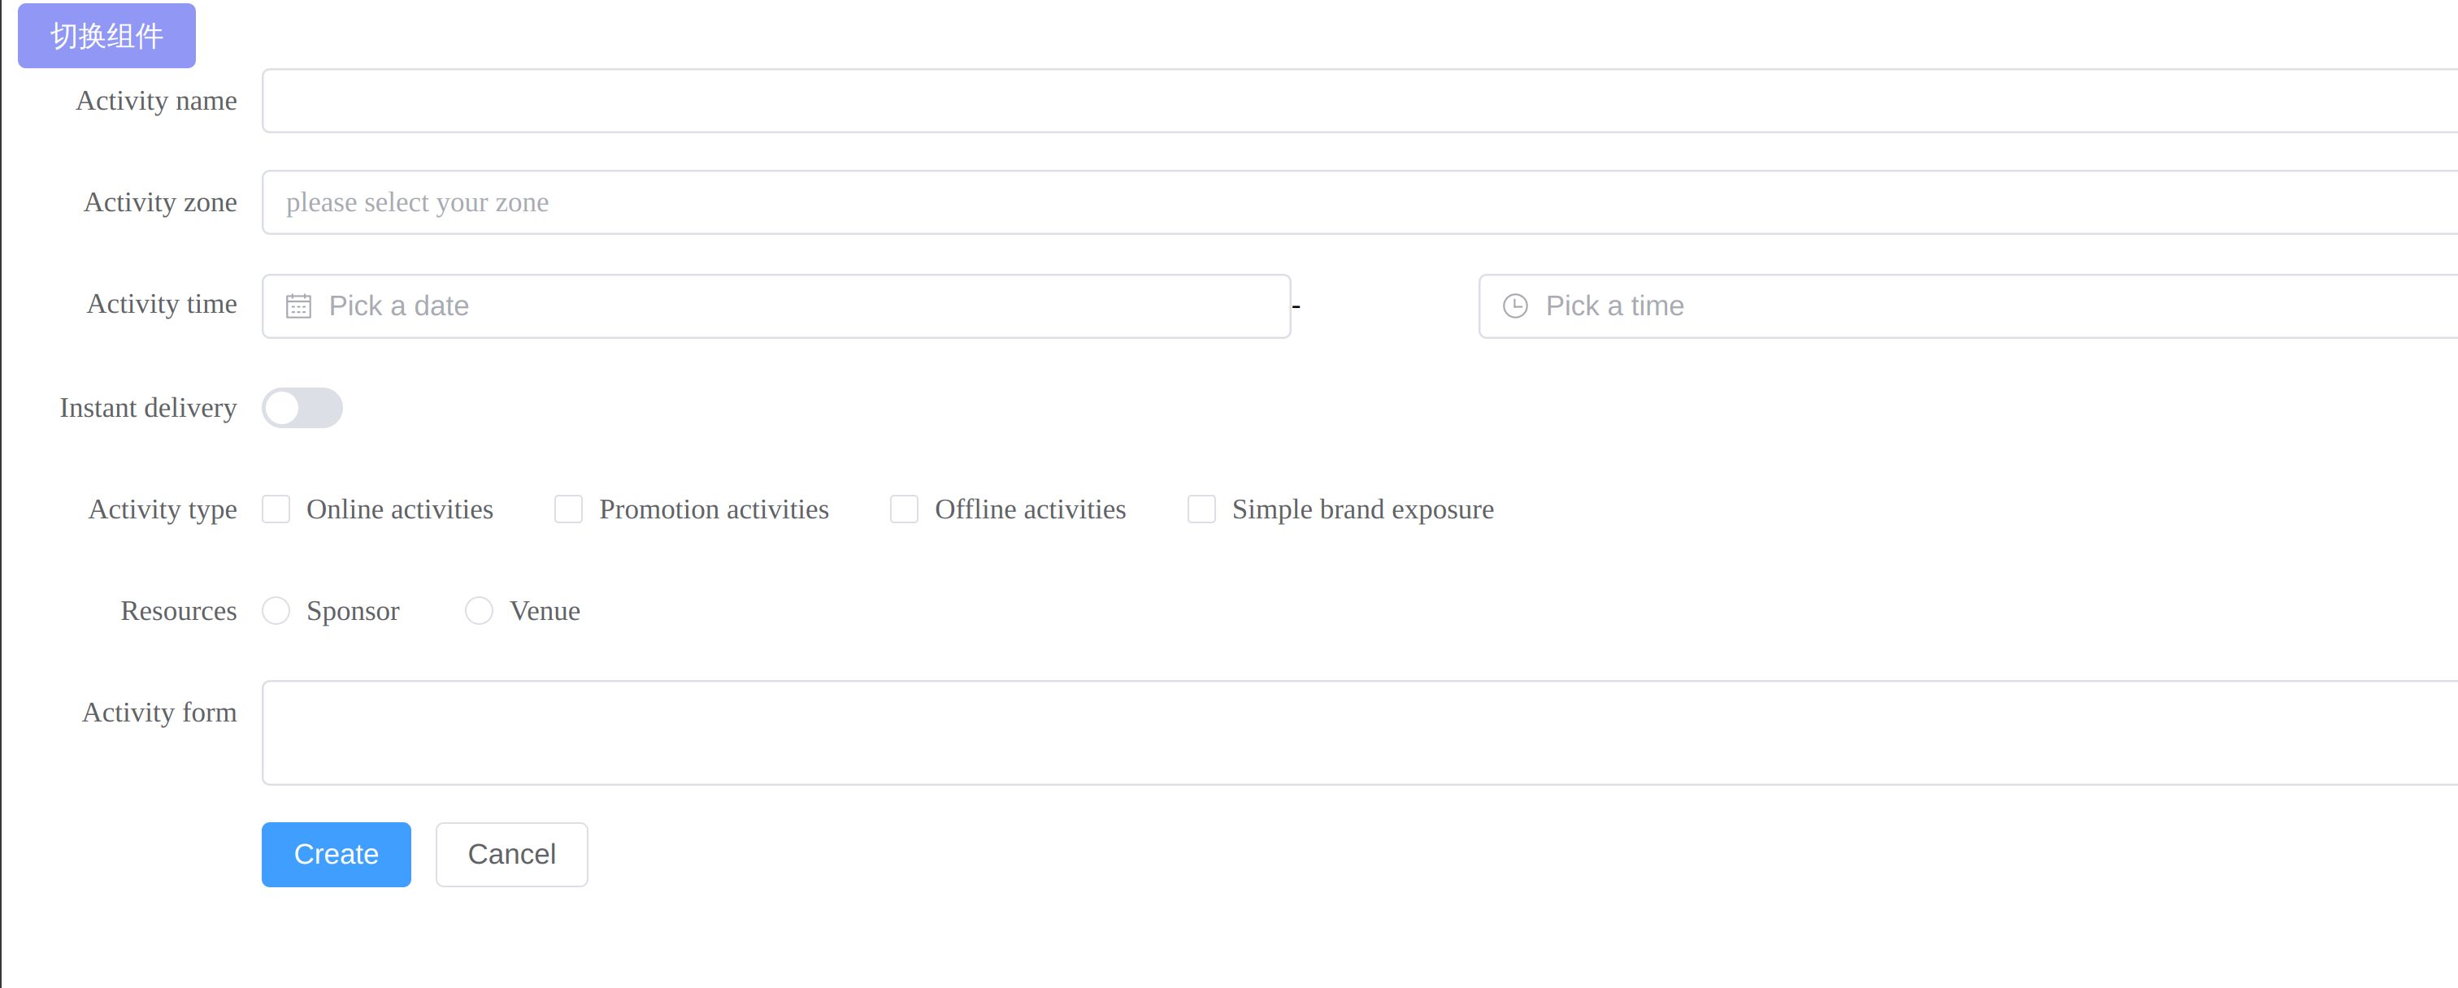Click into the Activity form textarea
2458x988 pixels.
tap(1335, 732)
